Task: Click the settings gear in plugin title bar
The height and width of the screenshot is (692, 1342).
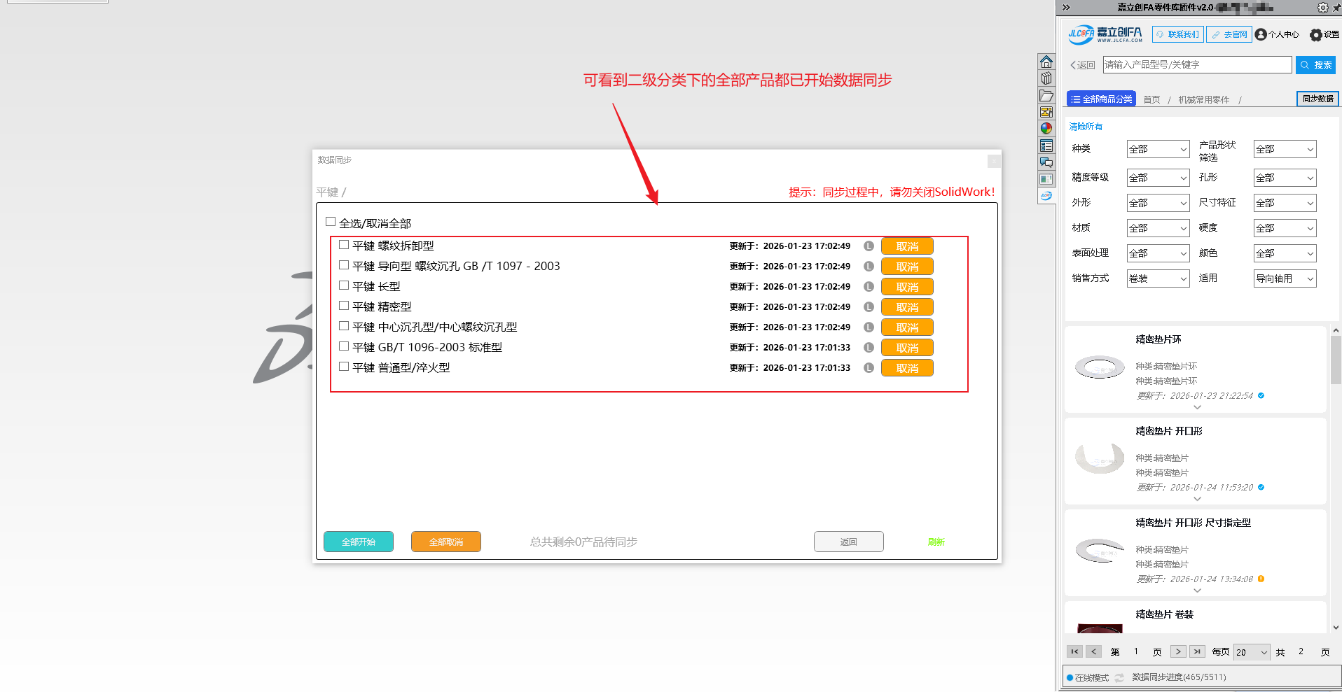Action: (x=1322, y=8)
